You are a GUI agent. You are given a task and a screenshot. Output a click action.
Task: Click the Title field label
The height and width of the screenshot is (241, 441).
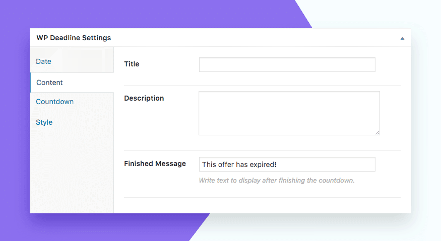(132, 64)
